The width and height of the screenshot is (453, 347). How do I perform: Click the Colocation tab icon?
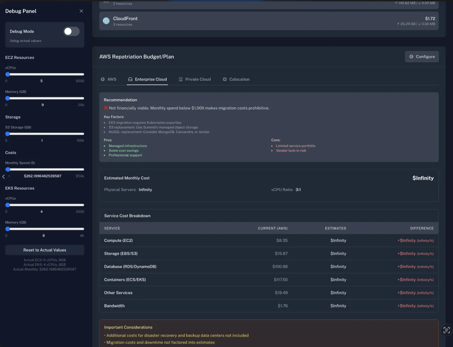225,79
